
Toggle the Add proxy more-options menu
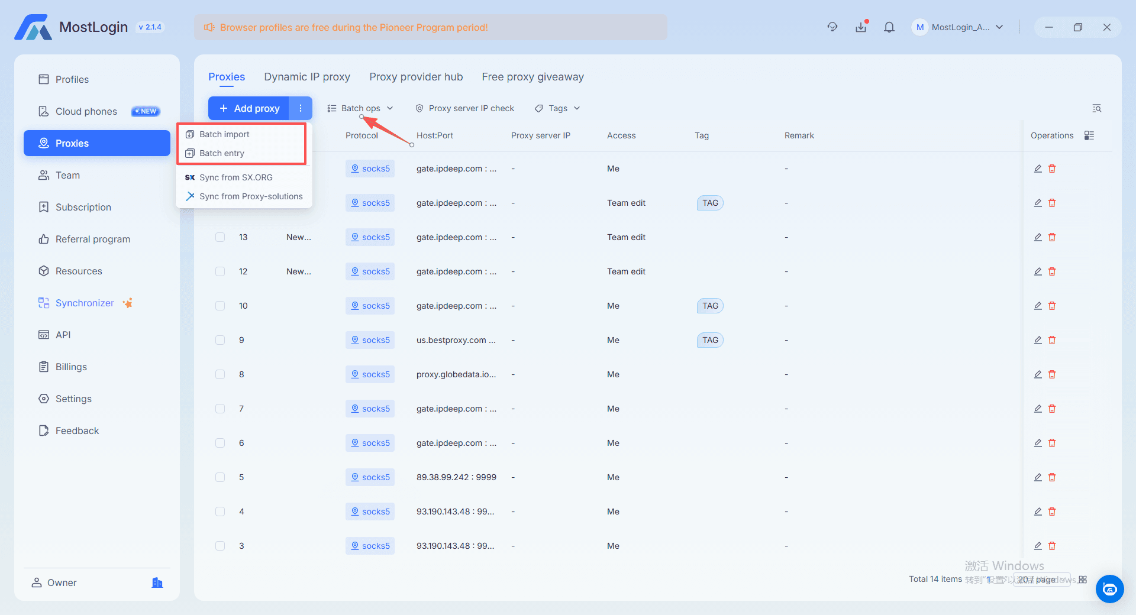click(x=301, y=108)
